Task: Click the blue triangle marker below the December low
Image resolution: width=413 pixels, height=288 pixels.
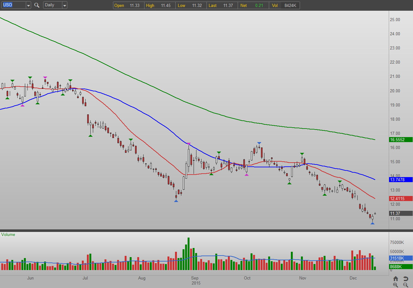Action: [x=372, y=223]
